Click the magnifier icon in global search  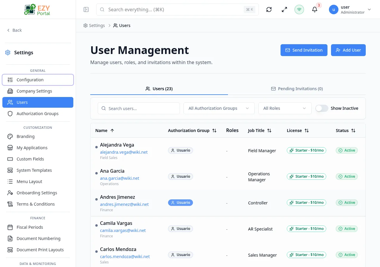[102, 9]
